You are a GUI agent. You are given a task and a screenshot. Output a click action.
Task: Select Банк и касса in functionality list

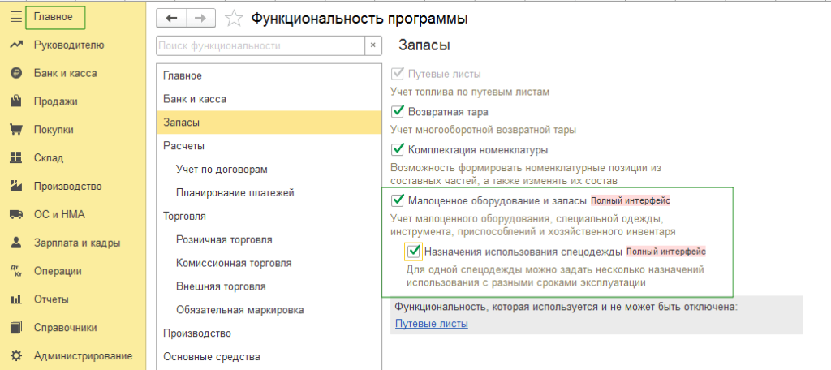point(269,99)
